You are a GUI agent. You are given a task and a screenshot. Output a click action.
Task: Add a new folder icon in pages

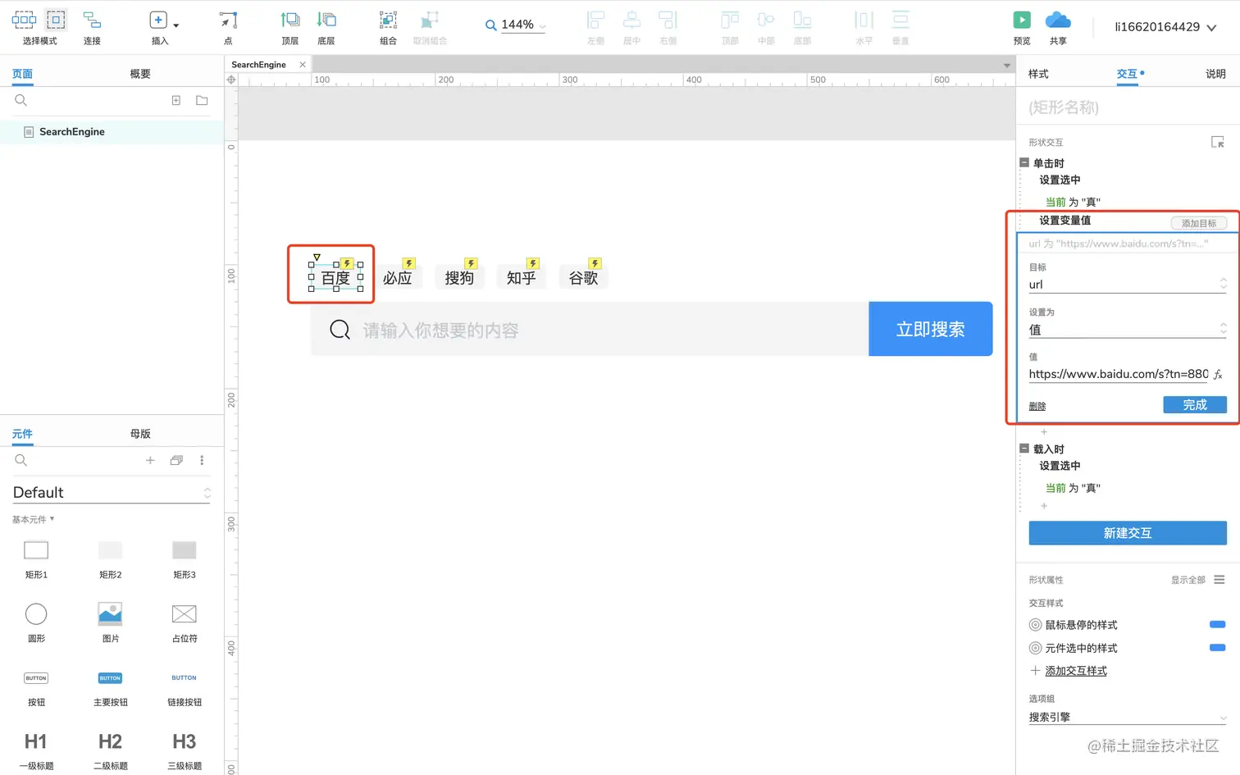[x=202, y=100]
